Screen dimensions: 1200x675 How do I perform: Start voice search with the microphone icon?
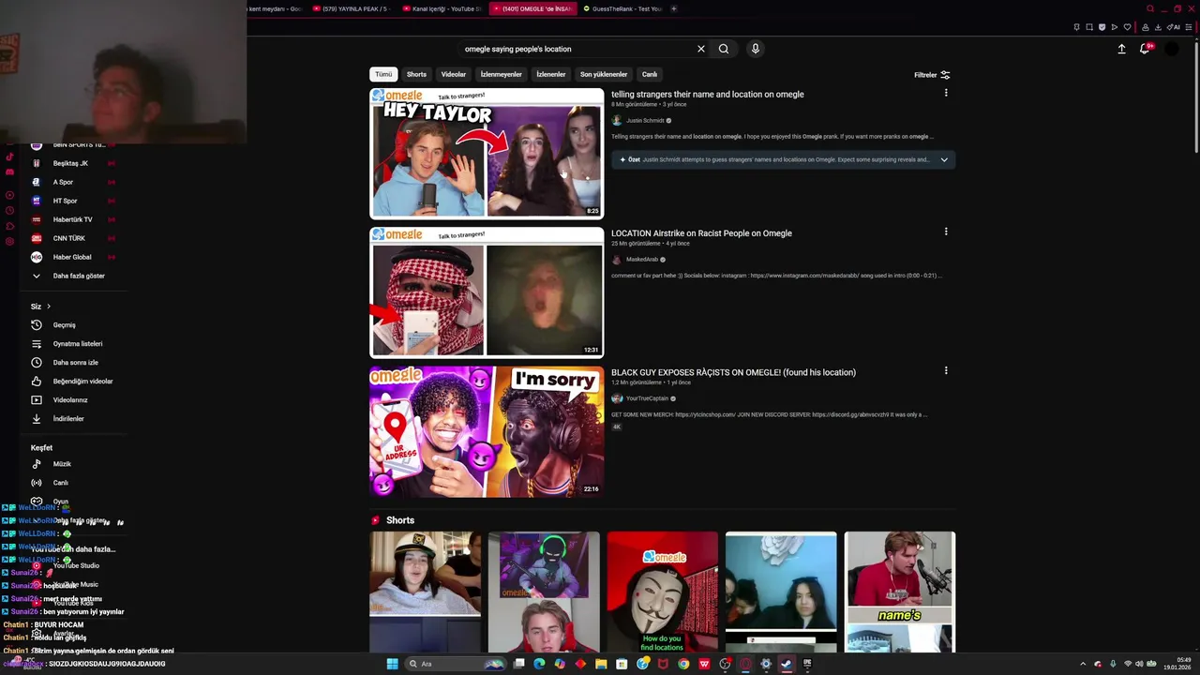pyautogui.click(x=755, y=49)
